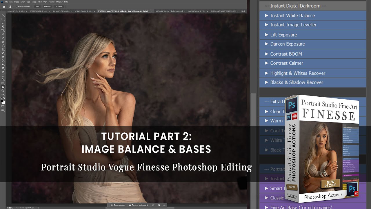Screen dimensions: 371x209
Task: Open the Image menu
Action: point(16,2)
